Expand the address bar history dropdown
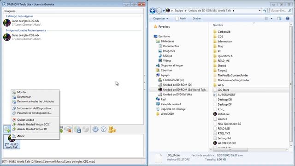Image resolution: width=295 pixels, height=166 pixels. (x=260, y=11)
